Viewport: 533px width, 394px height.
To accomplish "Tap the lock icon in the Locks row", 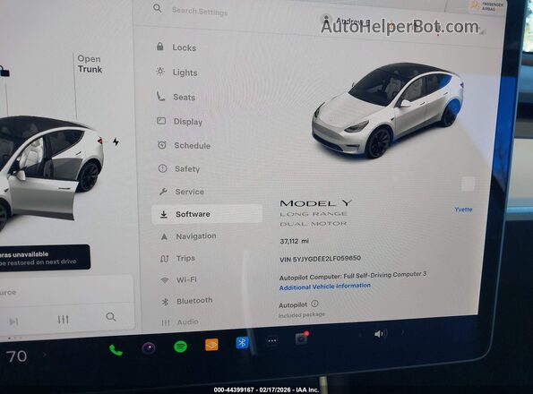I will 159,46.
